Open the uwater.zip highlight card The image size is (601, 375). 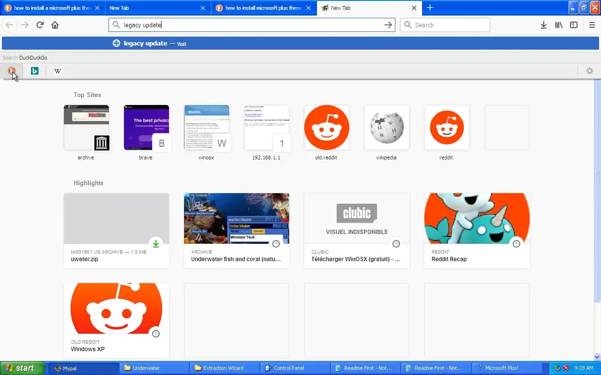point(116,230)
